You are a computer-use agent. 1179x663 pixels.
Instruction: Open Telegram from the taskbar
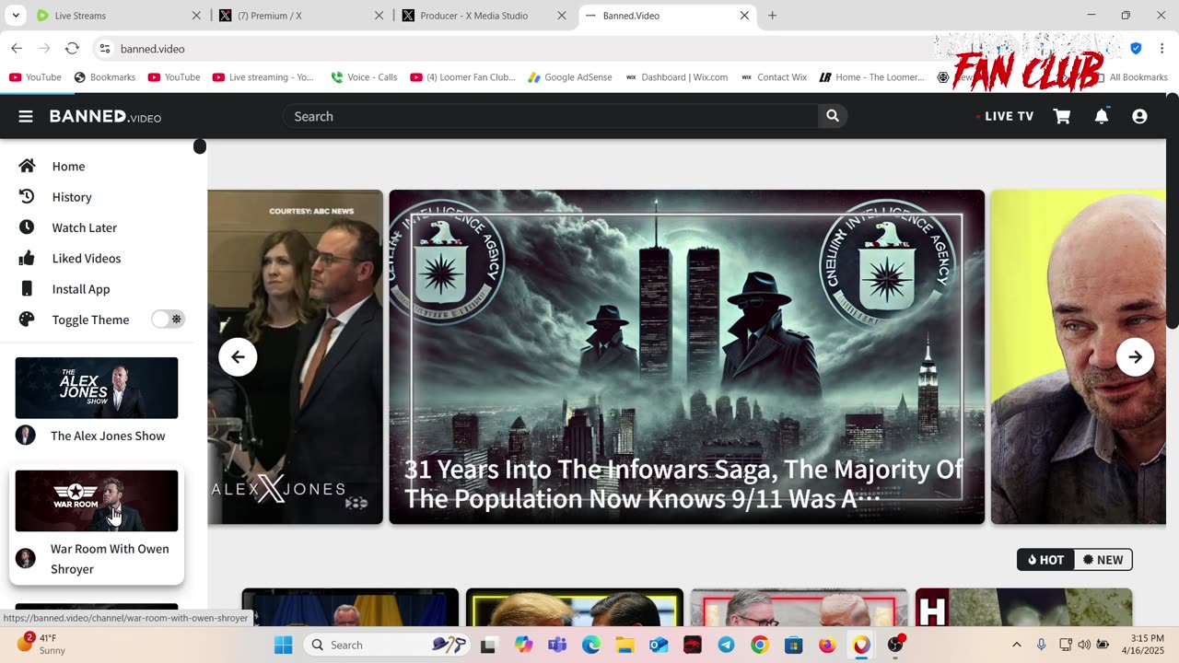coord(726,645)
